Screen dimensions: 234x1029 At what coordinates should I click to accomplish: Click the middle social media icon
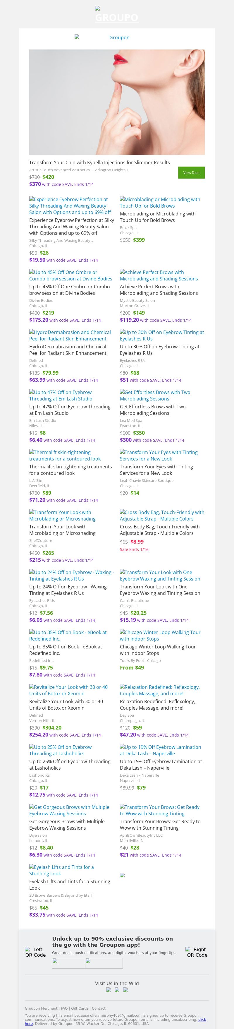pos(117,990)
